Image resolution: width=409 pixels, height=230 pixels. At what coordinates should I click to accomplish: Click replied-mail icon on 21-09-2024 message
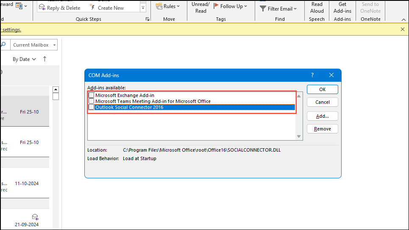35,217
